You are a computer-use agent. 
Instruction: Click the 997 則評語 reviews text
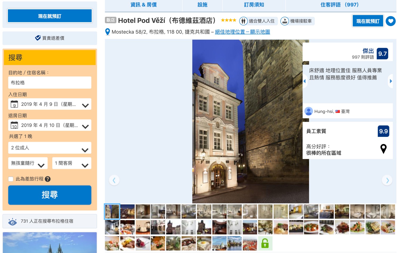[x=363, y=57]
